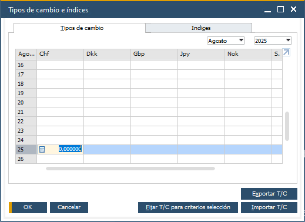Select row 20 in the day column
This screenshot has height=222, width=305.
26,103
